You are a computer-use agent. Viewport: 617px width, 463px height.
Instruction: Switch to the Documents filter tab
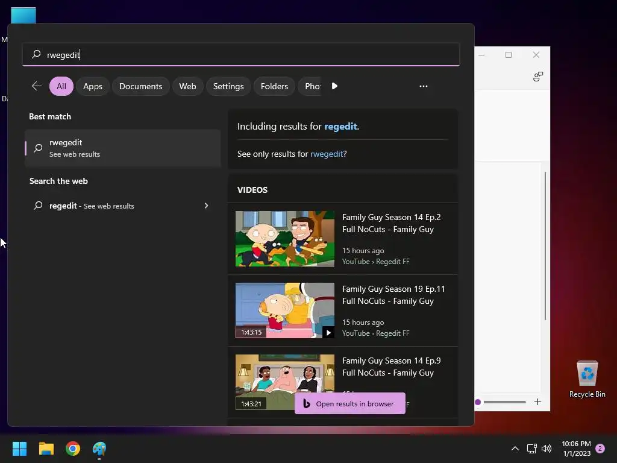[x=141, y=86]
